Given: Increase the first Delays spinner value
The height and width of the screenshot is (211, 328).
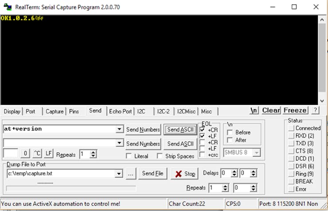Looking at the screenshot, I should (x=234, y=171).
